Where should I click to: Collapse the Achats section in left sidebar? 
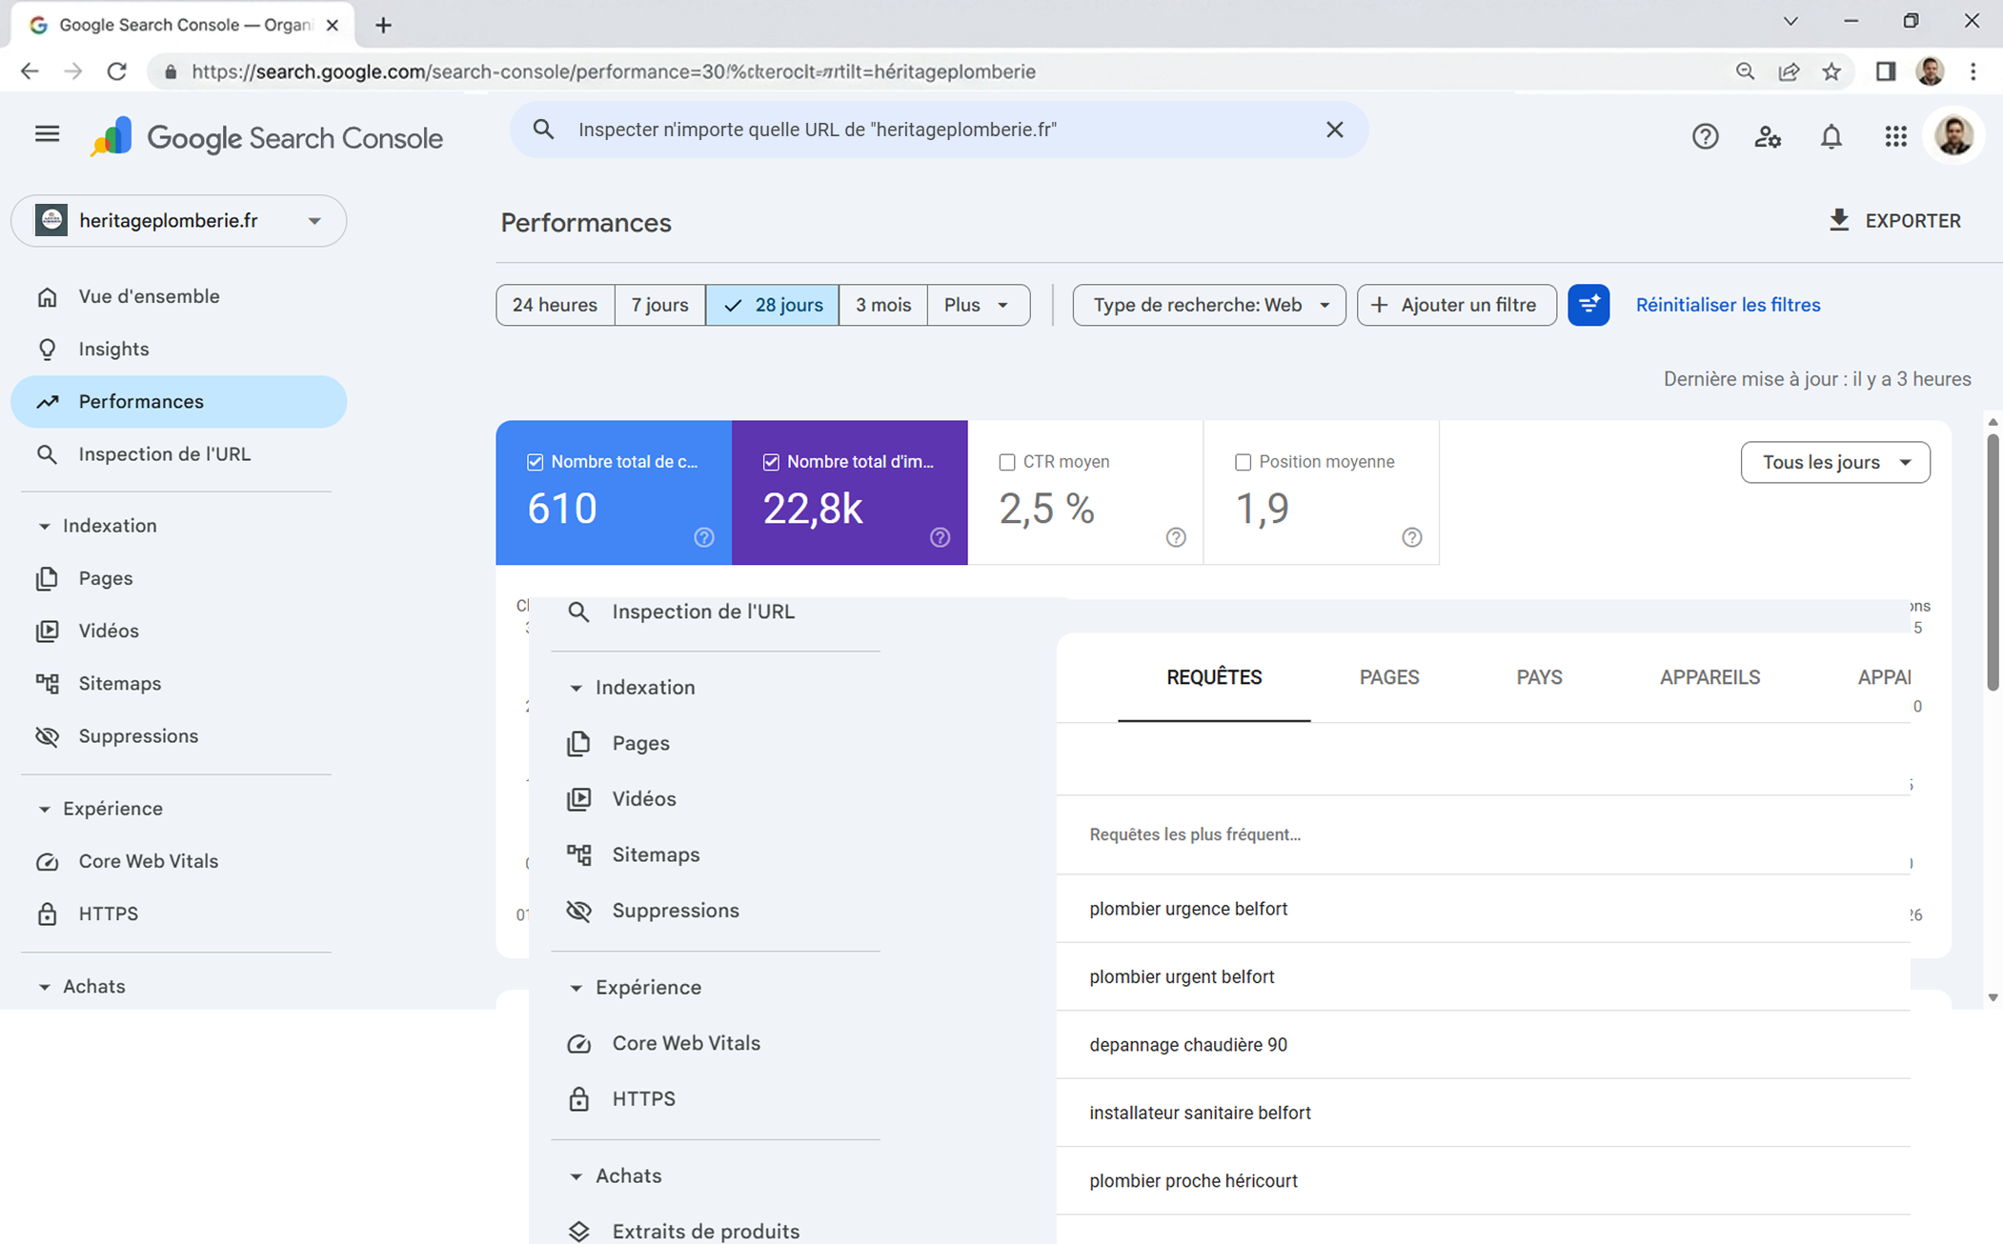44,987
